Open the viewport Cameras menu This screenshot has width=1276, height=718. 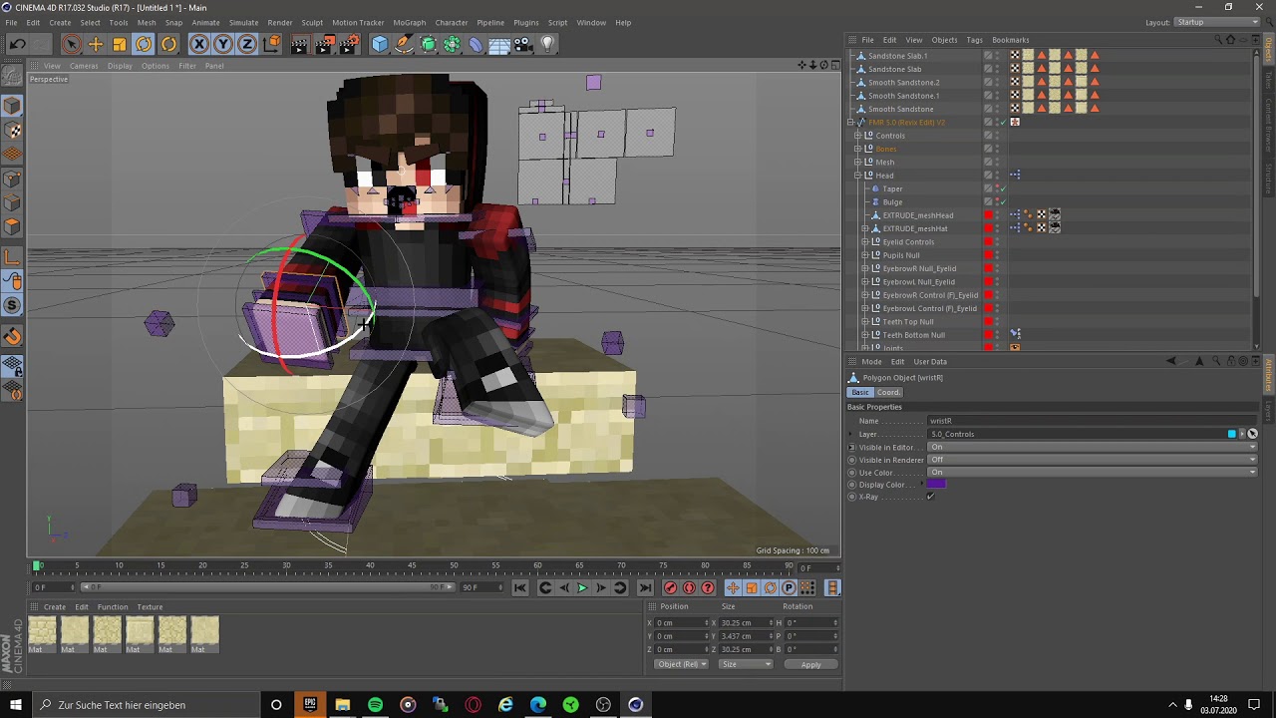(x=84, y=66)
